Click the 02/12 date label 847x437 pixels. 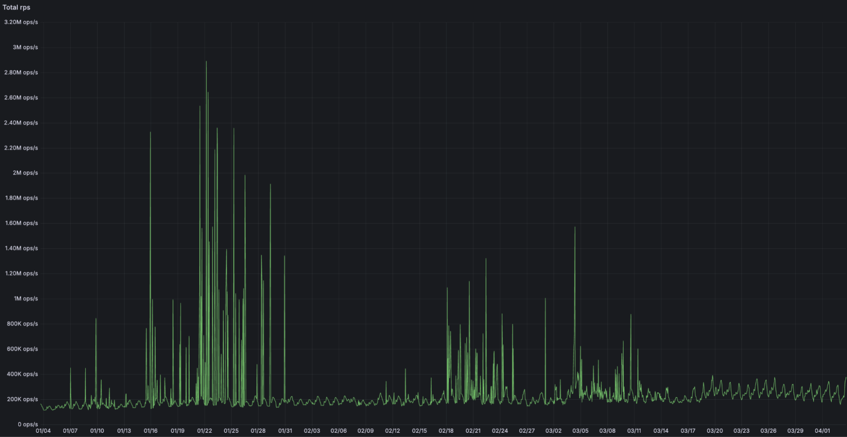point(392,431)
